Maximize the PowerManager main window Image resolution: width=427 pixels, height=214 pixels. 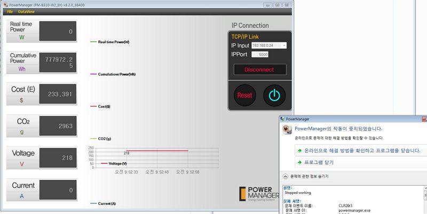(x=277, y=5)
